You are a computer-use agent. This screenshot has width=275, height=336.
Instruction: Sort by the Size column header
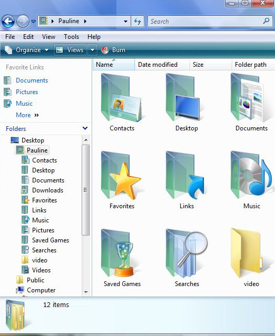pos(211,65)
